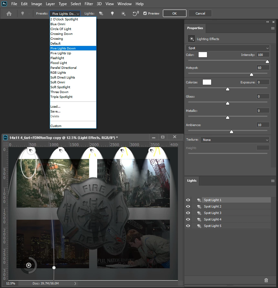Choose the Custom preset entry
The height and width of the screenshot is (288, 278).
click(73, 126)
